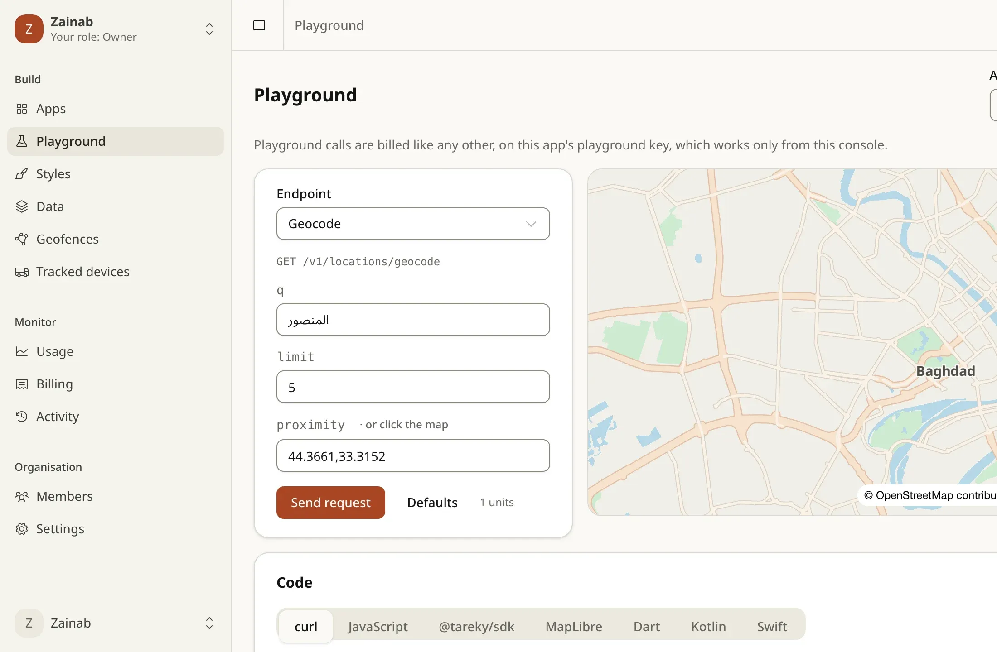Expand the Zainab organisation switcher
The height and width of the screenshot is (652, 997).
[x=116, y=29]
